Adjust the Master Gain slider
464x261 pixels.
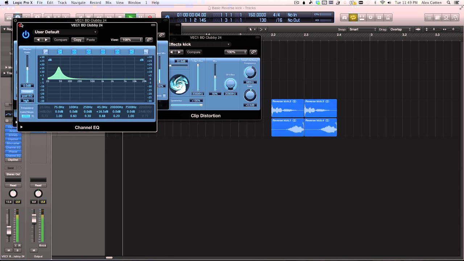[27, 69]
